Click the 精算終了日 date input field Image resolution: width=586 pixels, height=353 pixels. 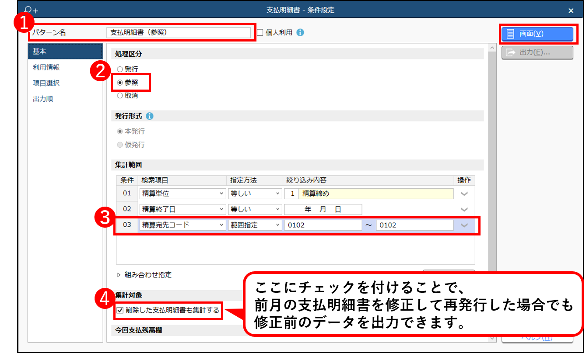click(323, 209)
